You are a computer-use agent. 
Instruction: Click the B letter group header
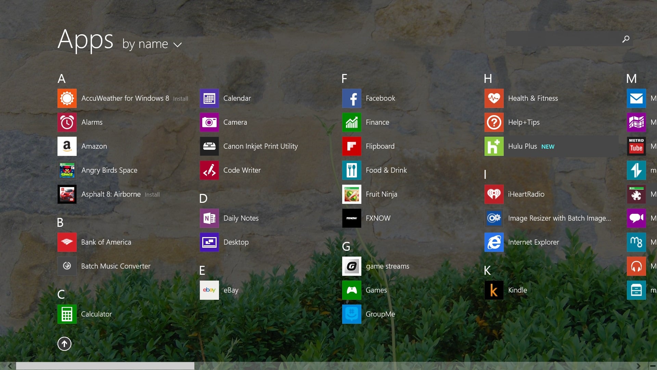60,223
